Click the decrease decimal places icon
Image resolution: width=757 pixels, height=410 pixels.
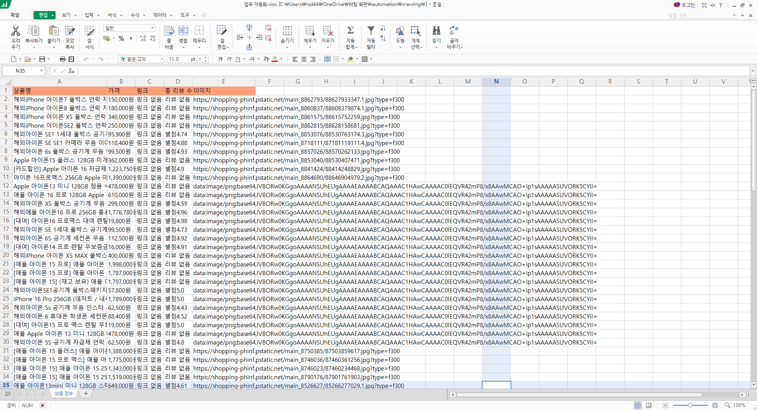pos(152,38)
